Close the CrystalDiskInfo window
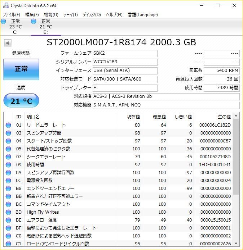 coord(234,6)
